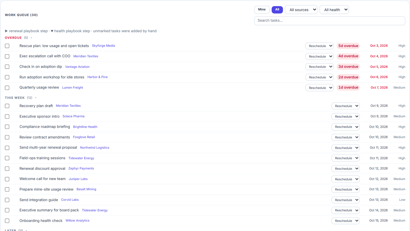Check the Exec escalation call with COO task
This screenshot has width=410, height=231.
click(7, 56)
